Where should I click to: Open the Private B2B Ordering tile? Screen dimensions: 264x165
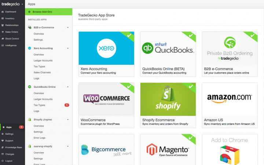click(x=230, y=54)
